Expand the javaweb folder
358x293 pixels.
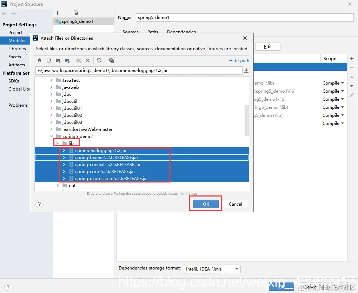tap(51, 87)
